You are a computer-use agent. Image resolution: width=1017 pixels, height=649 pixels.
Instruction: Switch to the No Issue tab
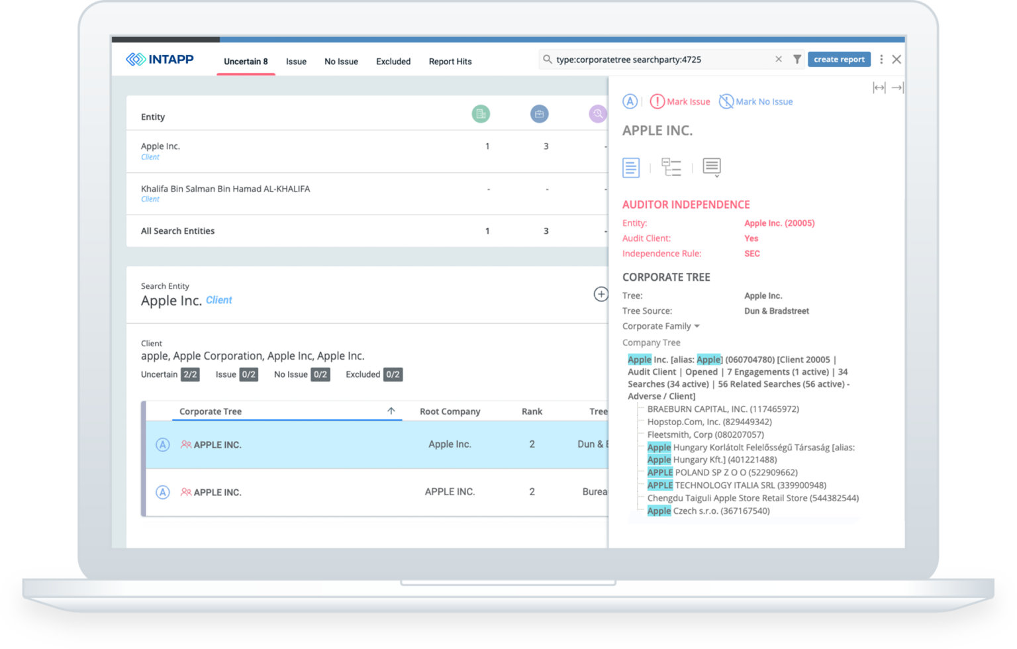[x=341, y=62]
